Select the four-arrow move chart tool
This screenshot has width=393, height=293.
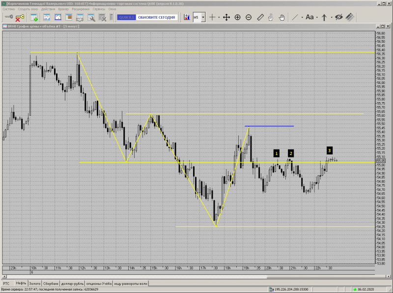coord(226,17)
